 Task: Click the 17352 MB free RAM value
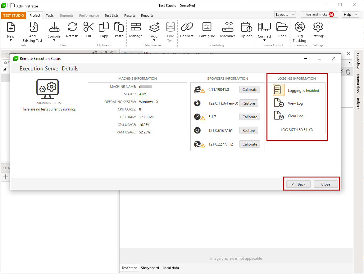coord(147,117)
